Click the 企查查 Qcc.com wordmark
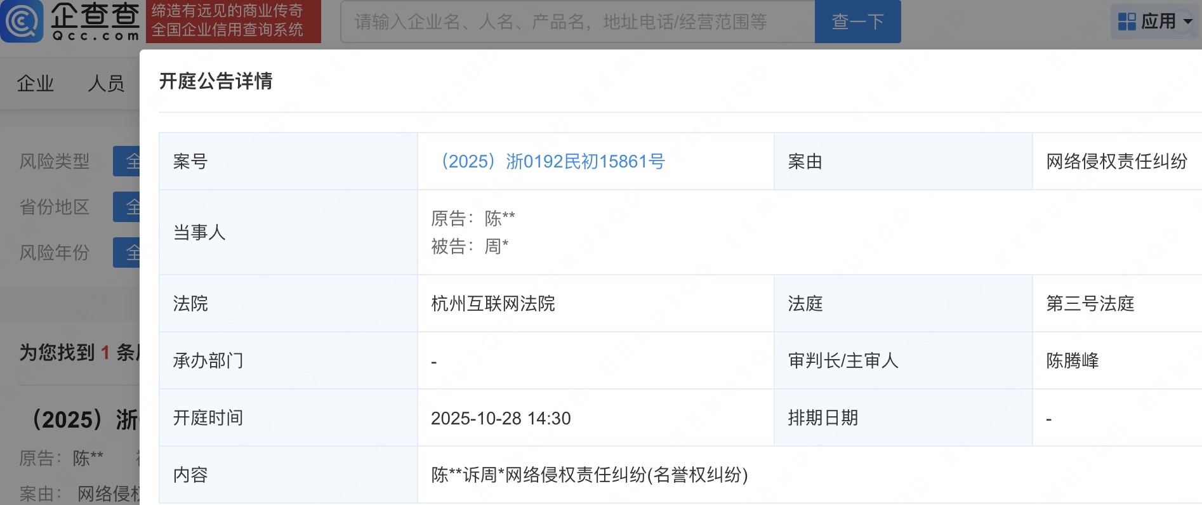The width and height of the screenshot is (1202, 505). click(x=95, y=22)
